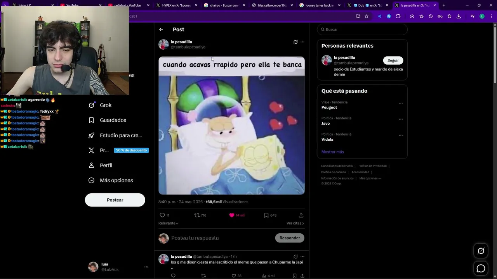The image size is (497, 279).
Task: Bookmark this page with star icon
Action: (x=367, y=16)
